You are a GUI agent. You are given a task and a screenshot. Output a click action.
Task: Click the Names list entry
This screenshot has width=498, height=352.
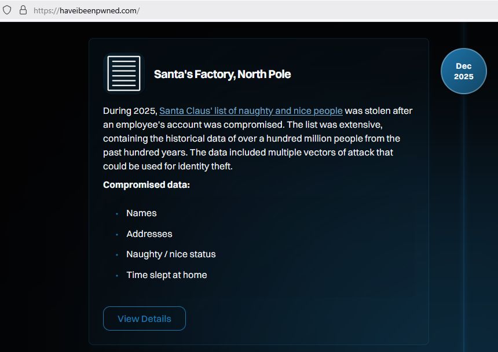point(141,213)
